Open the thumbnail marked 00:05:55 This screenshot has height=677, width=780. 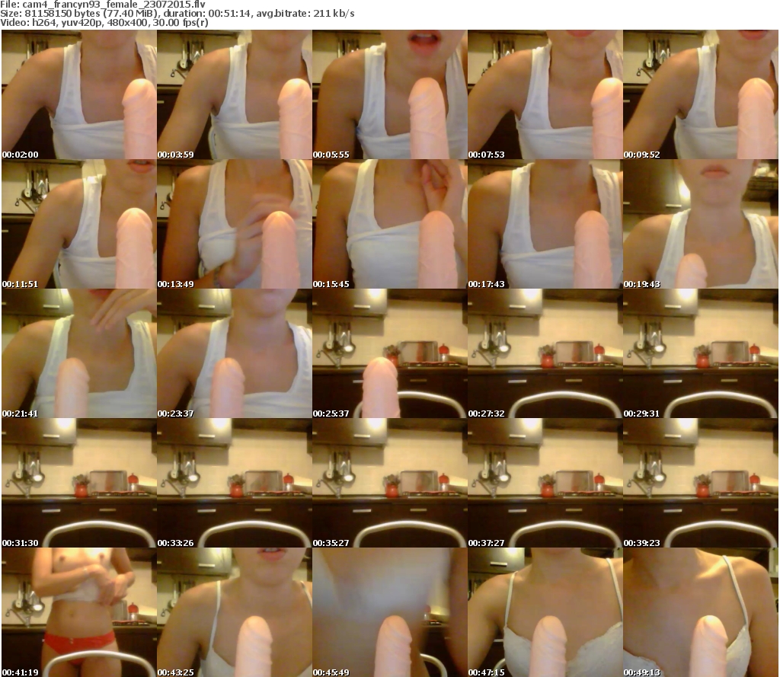(x=389, y=95)
